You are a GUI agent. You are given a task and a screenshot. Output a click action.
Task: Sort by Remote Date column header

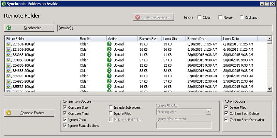coord(204,39)
